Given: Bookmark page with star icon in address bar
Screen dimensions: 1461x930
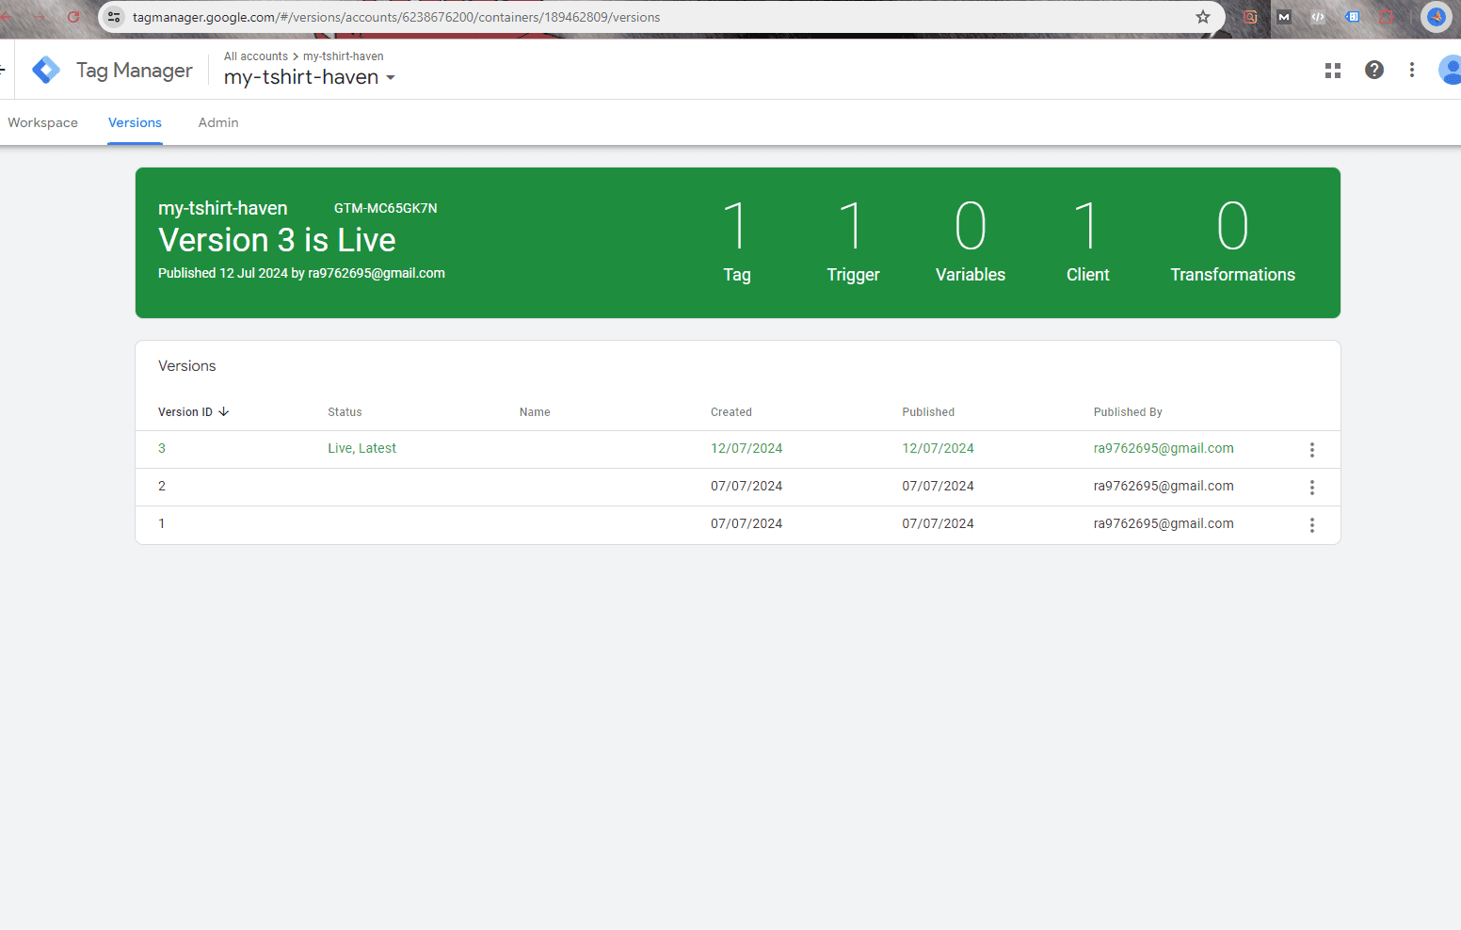Looking at the screenshot, I should 1203,17.
